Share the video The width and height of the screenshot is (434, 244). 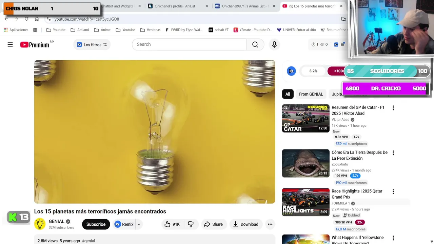click(213, 224)
